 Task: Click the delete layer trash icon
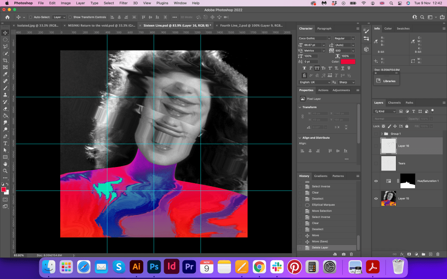tap(438, 254)
